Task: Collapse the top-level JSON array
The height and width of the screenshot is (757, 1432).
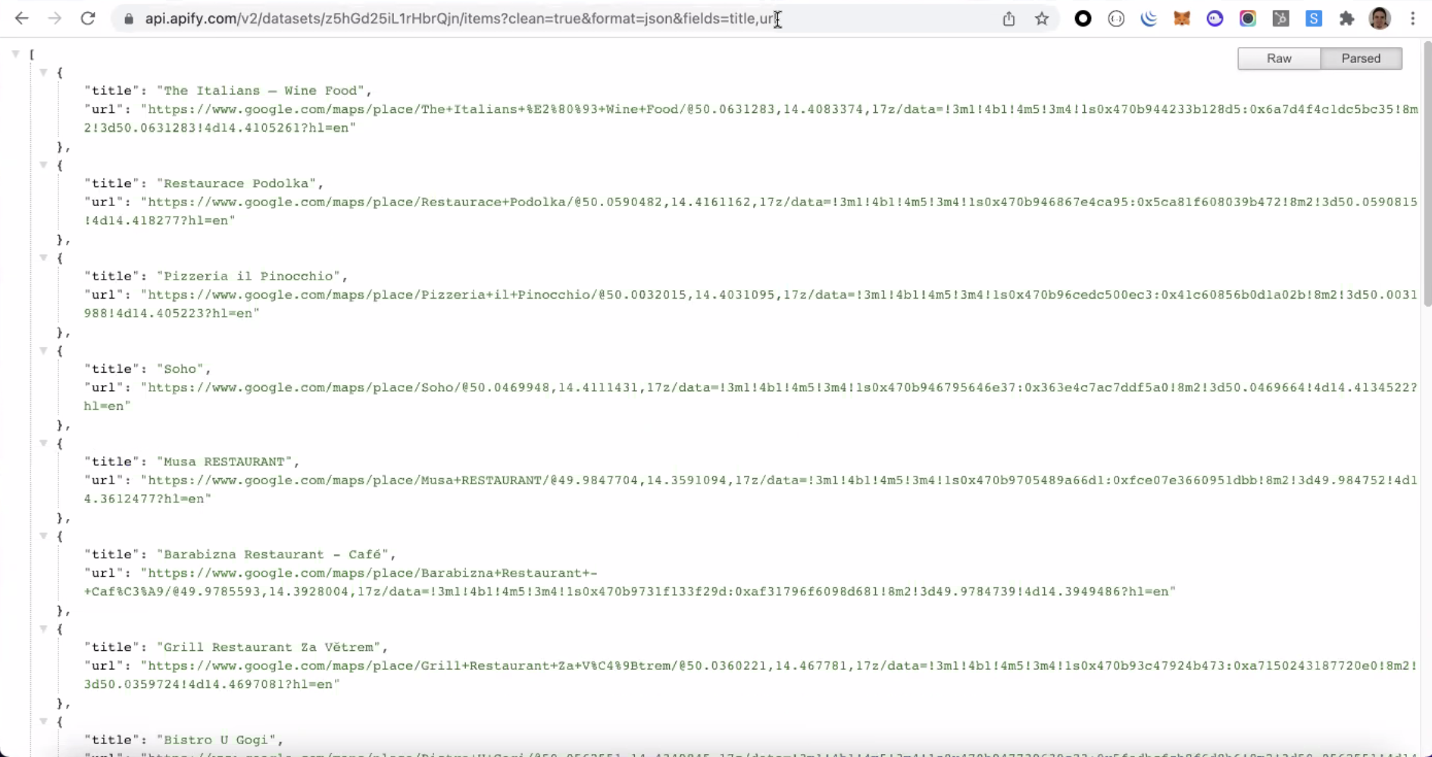Action: [x=15, y=52]
